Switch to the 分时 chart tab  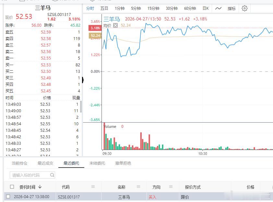(x=90, y=8)
